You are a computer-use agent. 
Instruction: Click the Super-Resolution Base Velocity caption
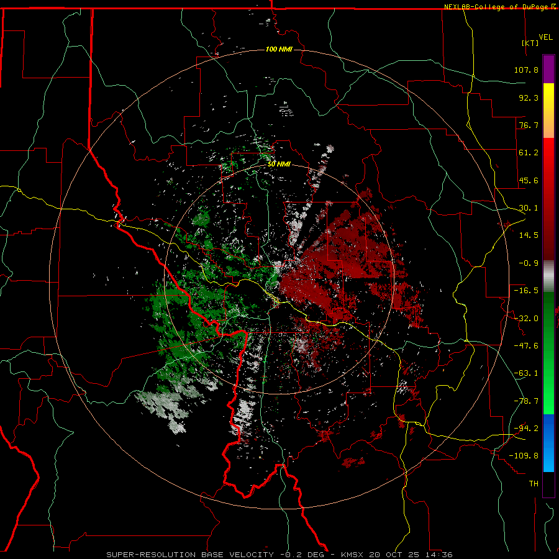(x=279, y=555)
